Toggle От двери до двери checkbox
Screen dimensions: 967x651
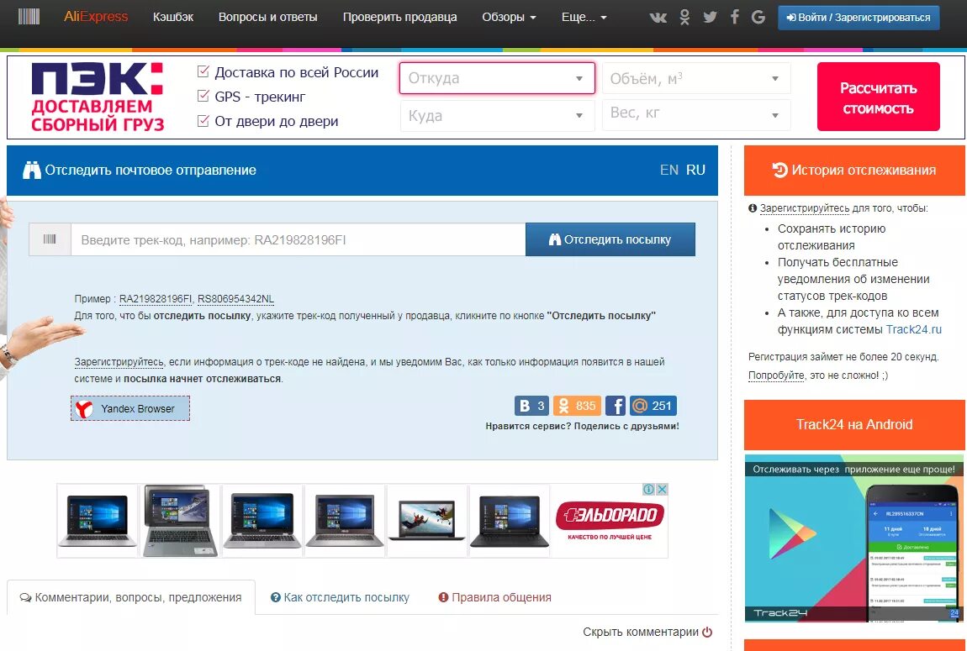point(203,121)
